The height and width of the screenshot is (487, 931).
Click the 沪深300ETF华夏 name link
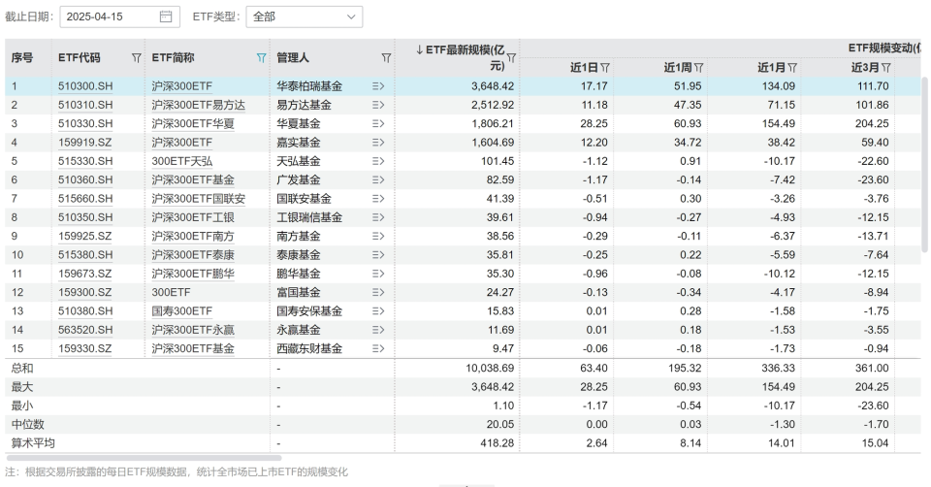[x=193, y=123]
